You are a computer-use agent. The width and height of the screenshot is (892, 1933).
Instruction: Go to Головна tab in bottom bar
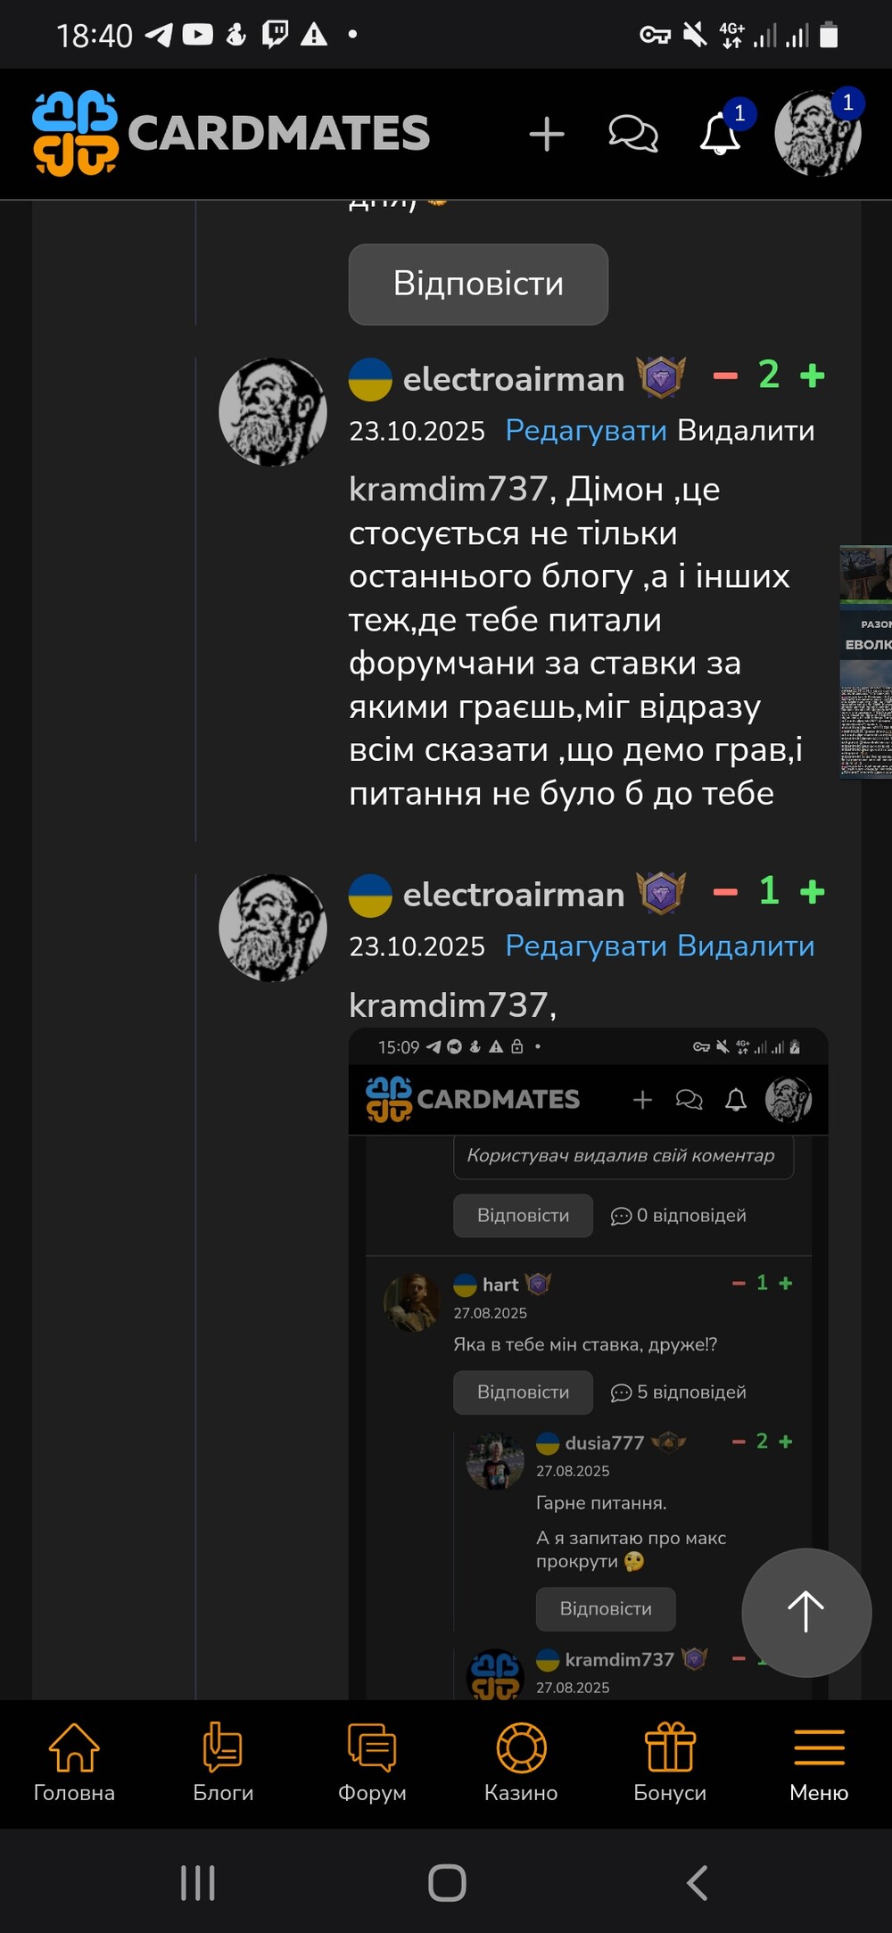coord(74,1762)
